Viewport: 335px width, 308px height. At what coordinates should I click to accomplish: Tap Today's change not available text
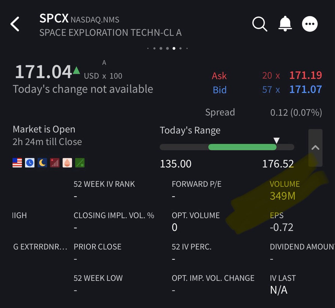[x=83, y=89]
